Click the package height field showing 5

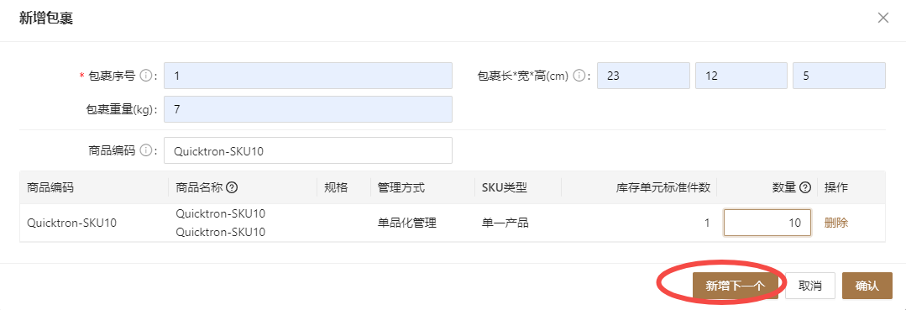[839, 76]
